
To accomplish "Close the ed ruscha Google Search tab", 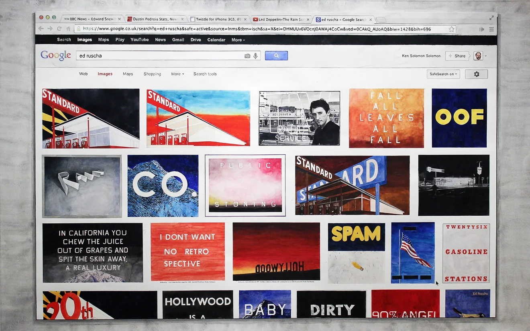I will [371, 19].
